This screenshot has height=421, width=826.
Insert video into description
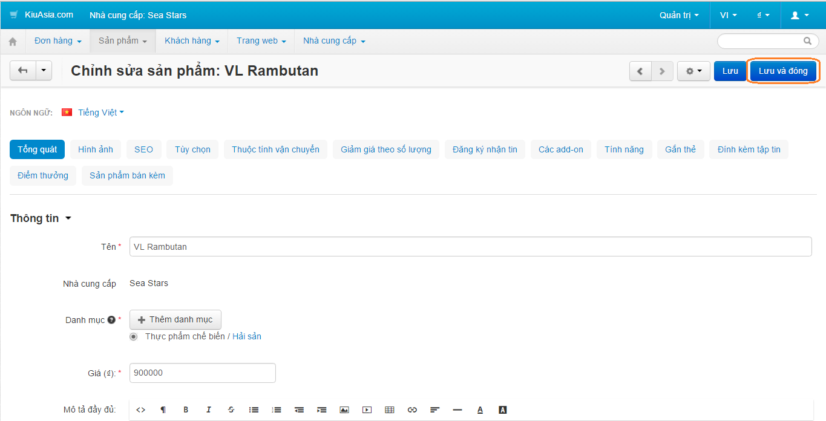367,410
